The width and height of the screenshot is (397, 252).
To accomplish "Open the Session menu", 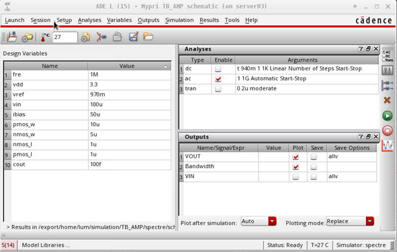I will pyautogui.click(x=40, y=20).
